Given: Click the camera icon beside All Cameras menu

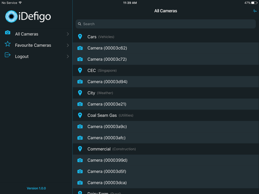Looking at the screenshot, I should (x=8, y=32).
